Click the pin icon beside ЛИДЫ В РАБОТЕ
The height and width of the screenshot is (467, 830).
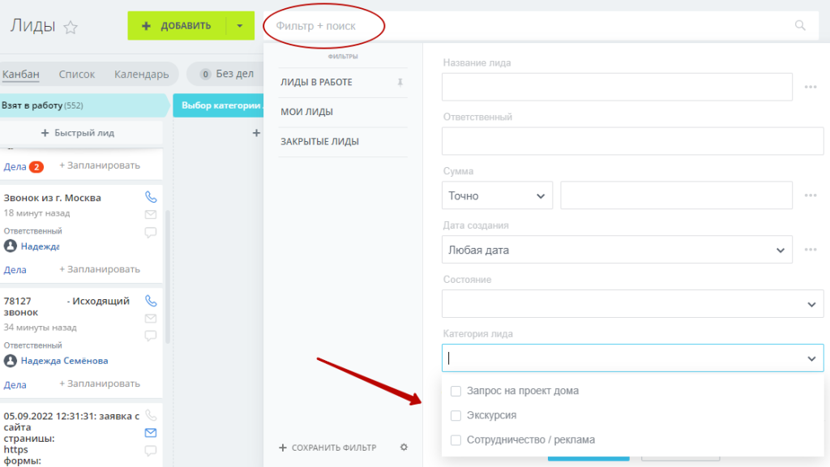[x=400, y=83]
